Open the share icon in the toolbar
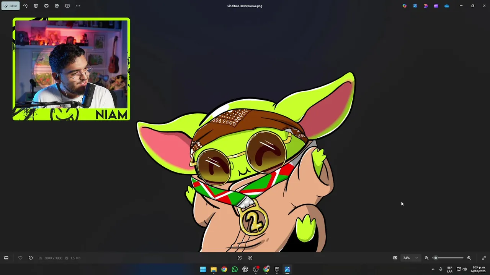 [57, 6]
